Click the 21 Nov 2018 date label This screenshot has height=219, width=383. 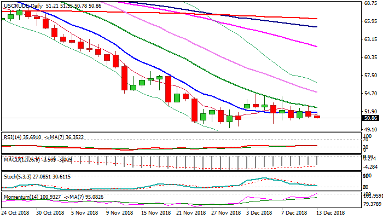click(x=190, y=212)
